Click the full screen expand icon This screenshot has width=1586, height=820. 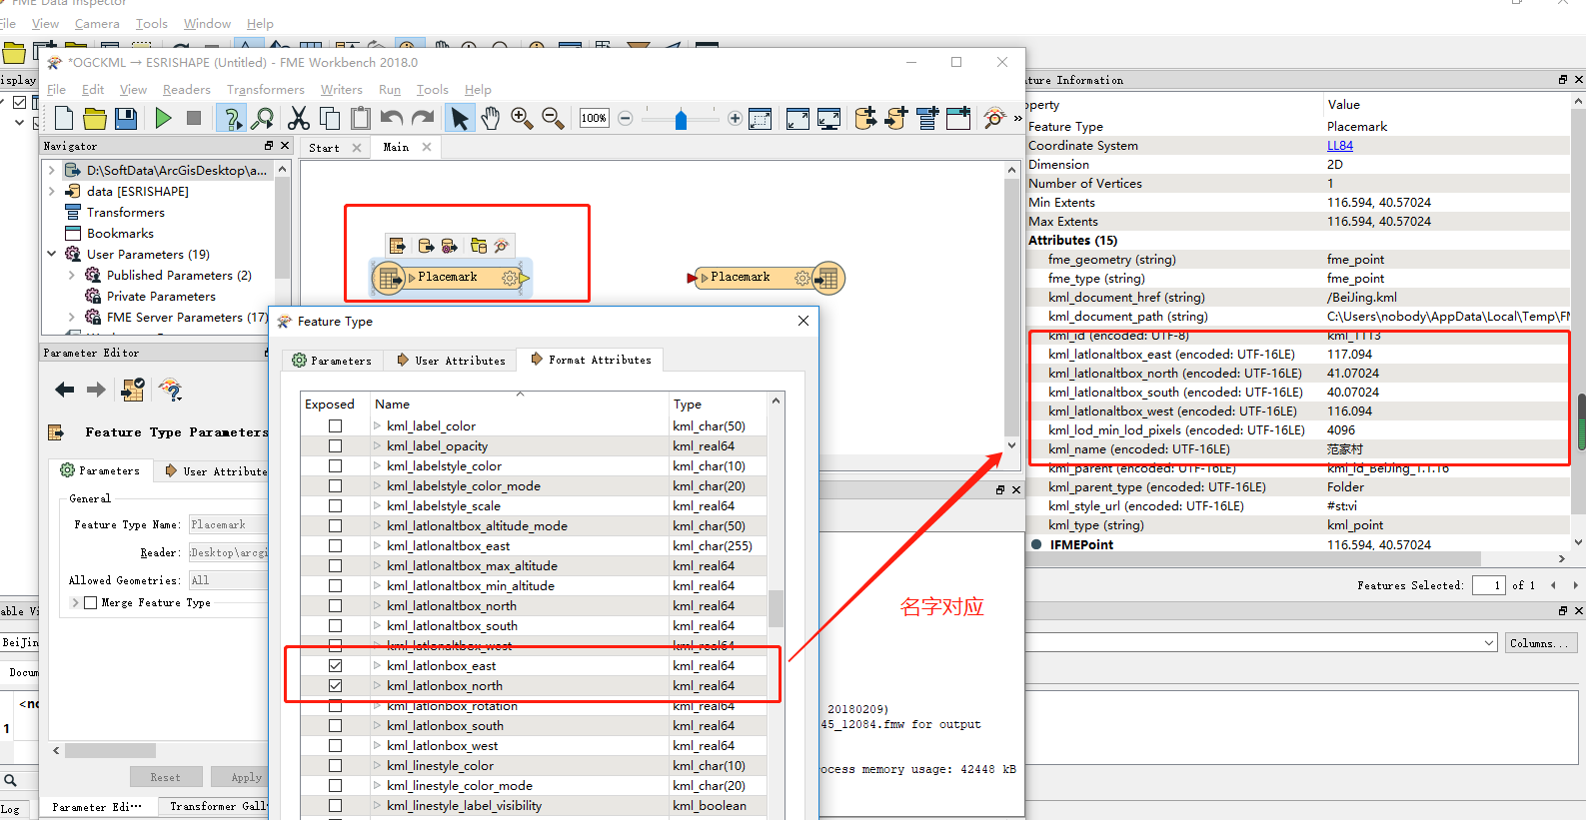click(797, 119)
